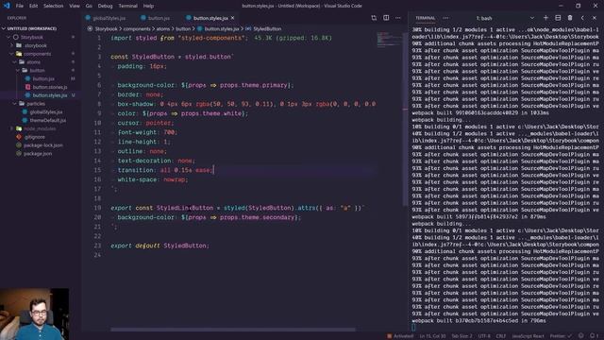
Task: Click the Activated status bar item
Action: (400, 336)
